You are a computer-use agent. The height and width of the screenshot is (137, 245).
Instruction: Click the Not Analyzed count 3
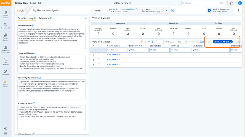click(128, 34)
